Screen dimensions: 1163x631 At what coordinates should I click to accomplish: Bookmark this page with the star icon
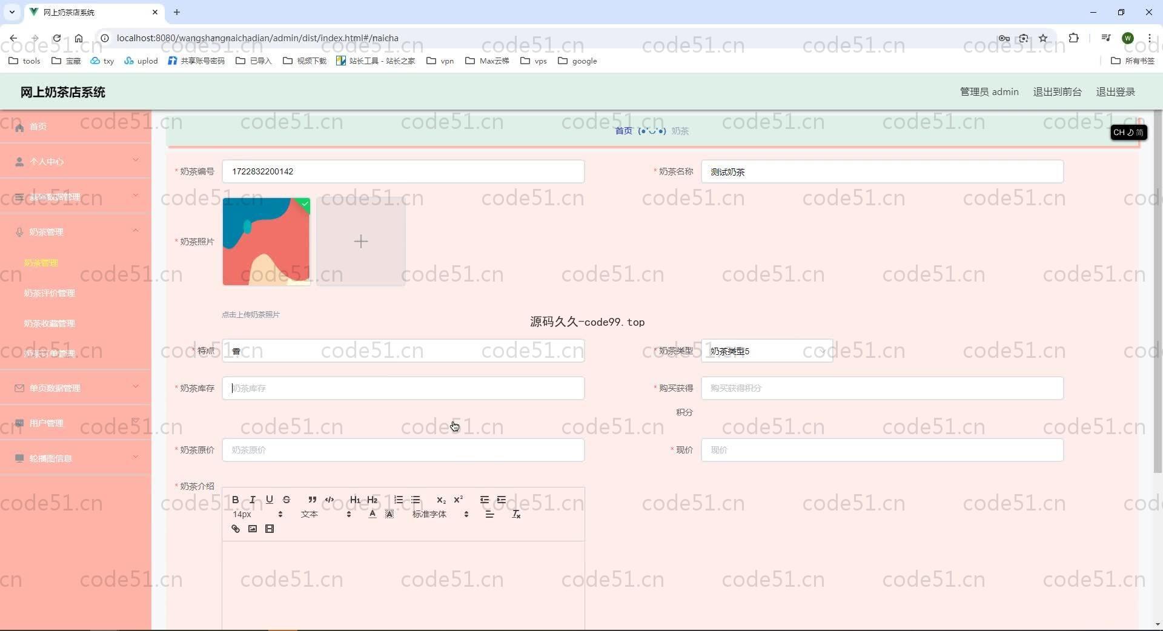pos(1043,38)
